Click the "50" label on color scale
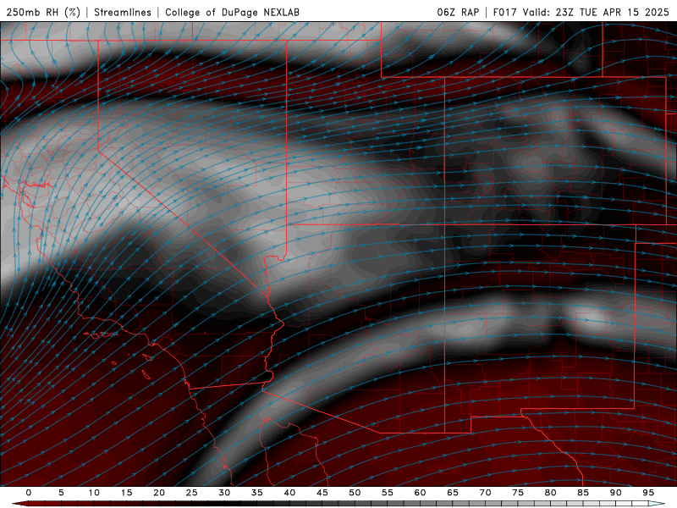Image resolution: width=677 pixels, height=508 pixels. pos(355,493)
